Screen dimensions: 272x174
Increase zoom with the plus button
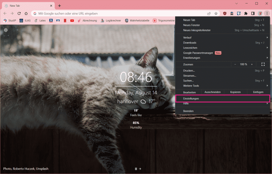pos(252,64)
